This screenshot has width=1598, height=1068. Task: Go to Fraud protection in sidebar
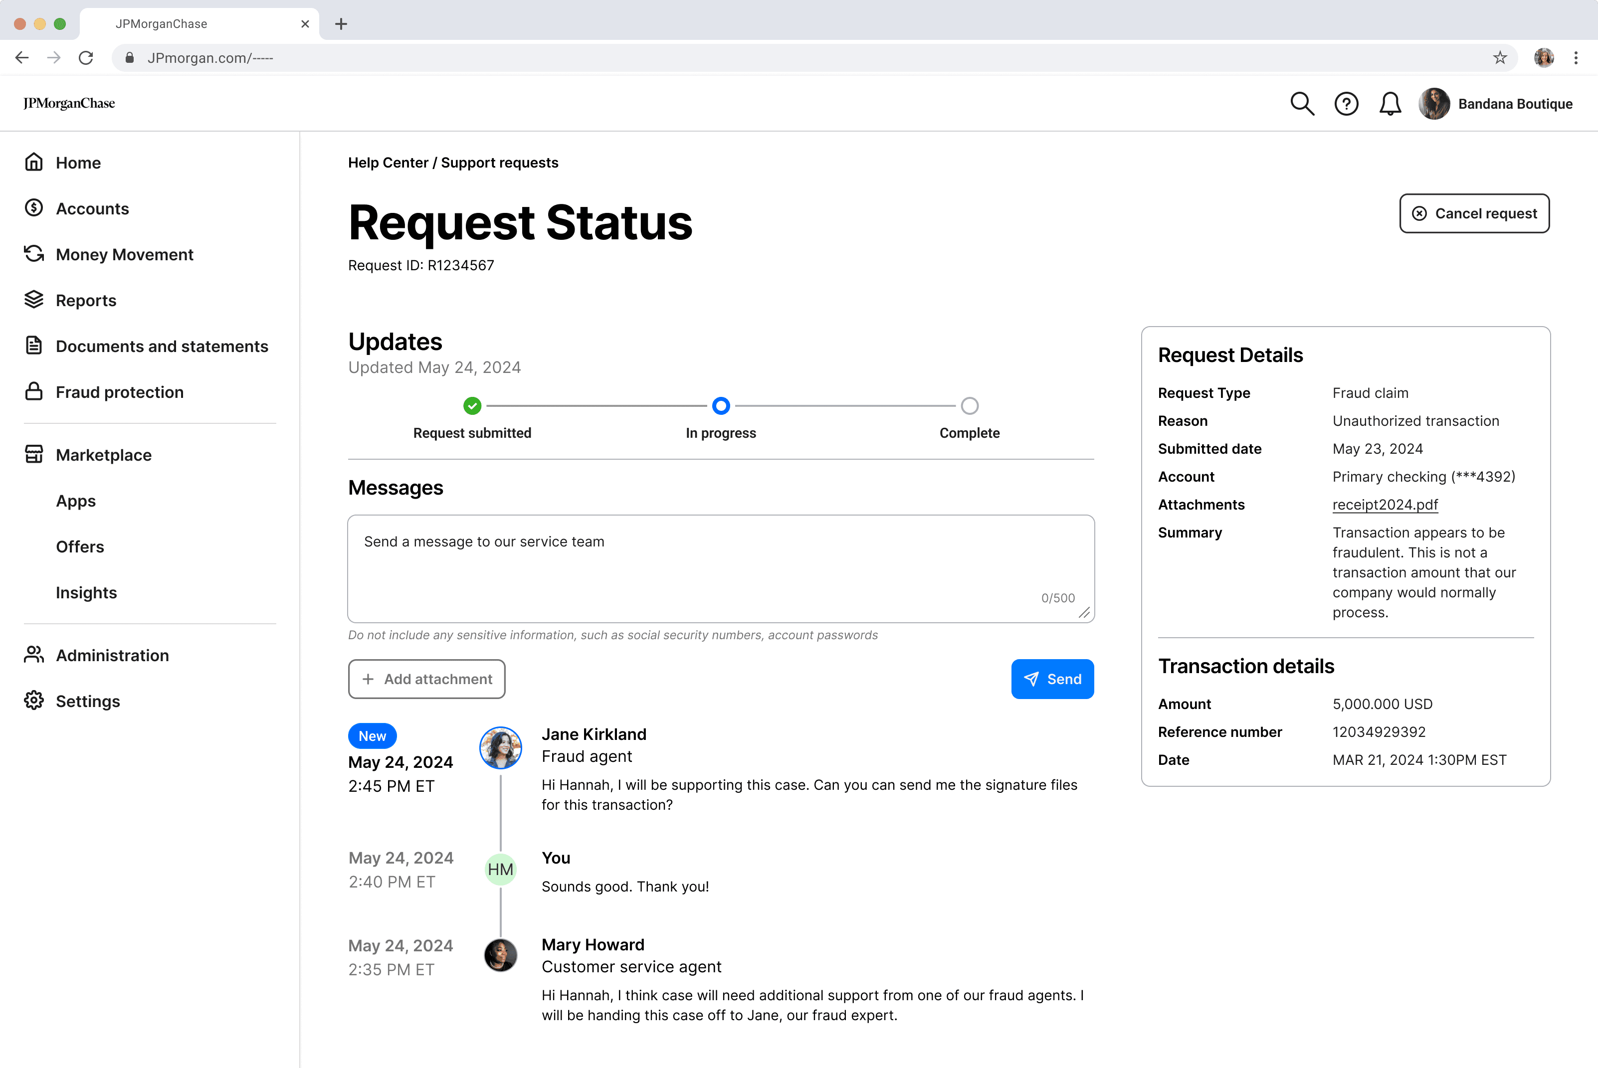click(119, 392)
